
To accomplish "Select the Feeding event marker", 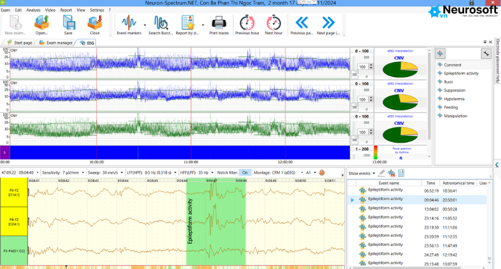I will pos(450,108).
